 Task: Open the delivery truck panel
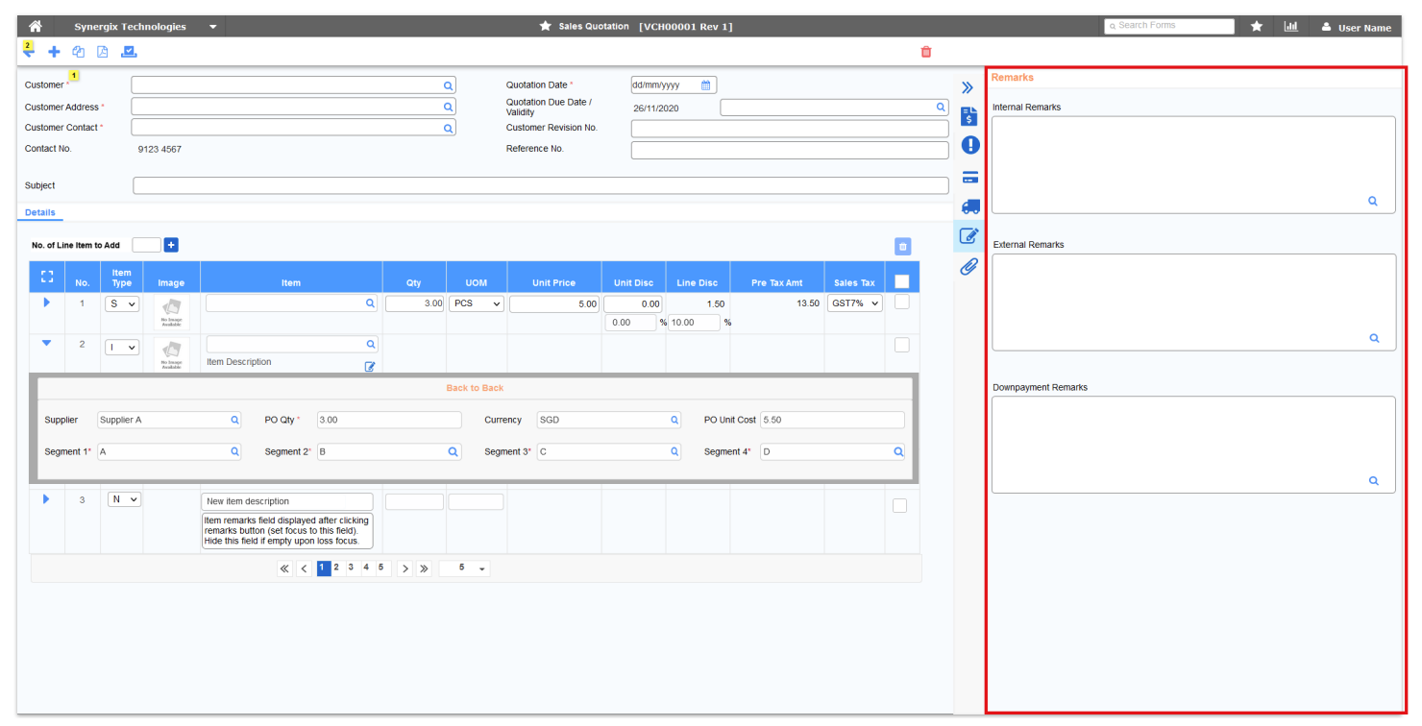(x=969, y=206)
